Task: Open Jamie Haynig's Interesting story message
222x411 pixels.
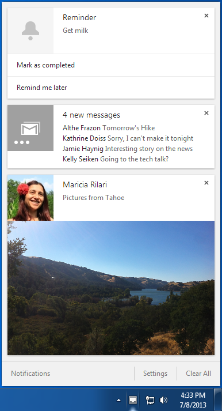Action: click(x=128, y=149)
